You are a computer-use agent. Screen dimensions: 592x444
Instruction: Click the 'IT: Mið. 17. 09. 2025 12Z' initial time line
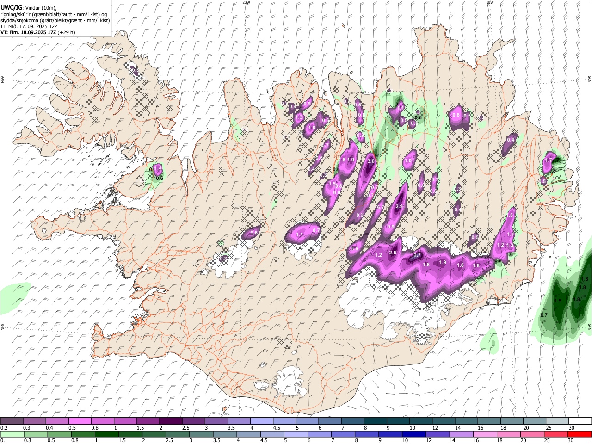tap(29, 26)
